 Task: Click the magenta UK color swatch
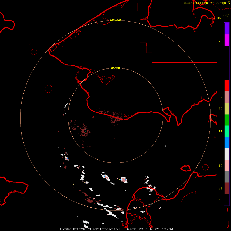[x=227, y=40]
